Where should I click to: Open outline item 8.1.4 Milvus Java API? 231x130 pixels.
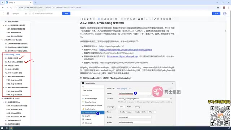16,117
